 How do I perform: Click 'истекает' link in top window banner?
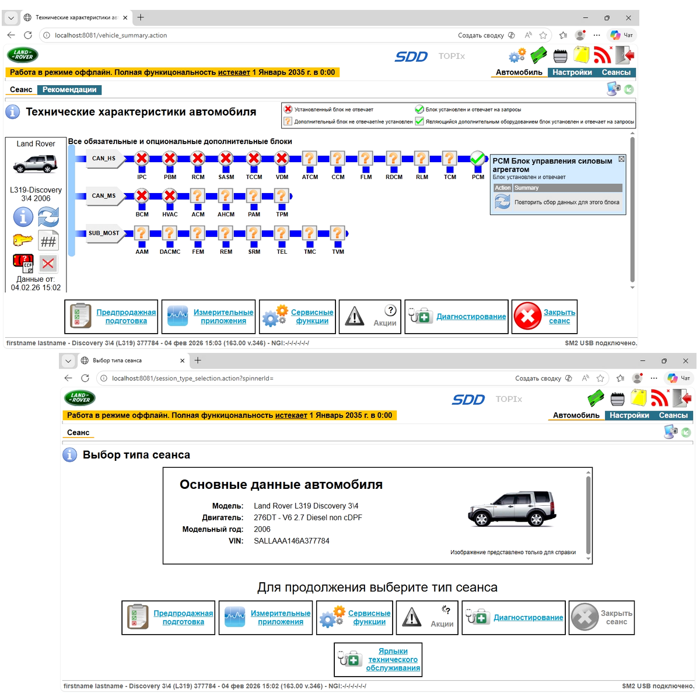(234, 72)
